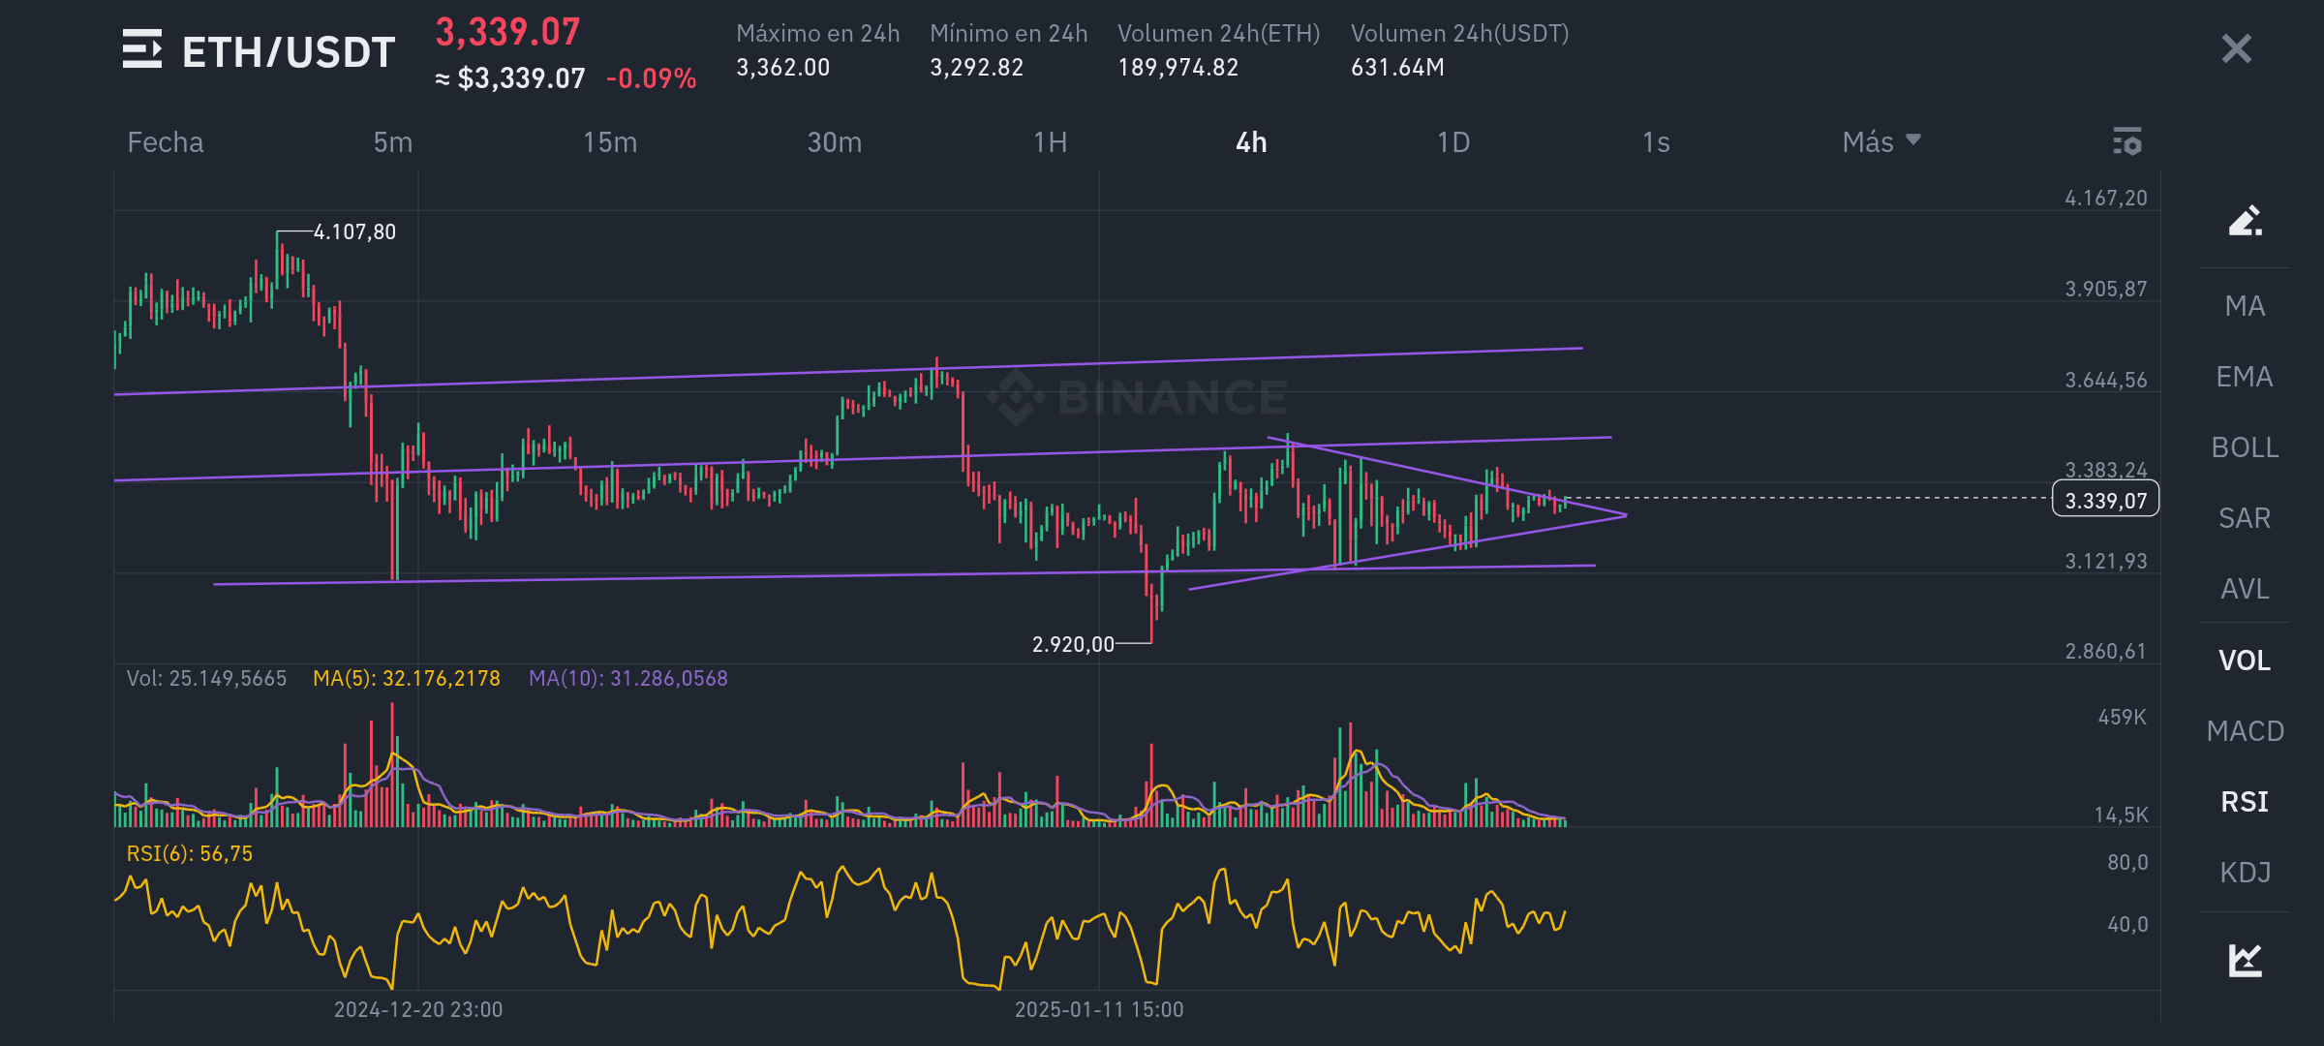Close the full-screen chart view
The height and width of the screenshot is (1046, 2324).
click(2236, 48)
